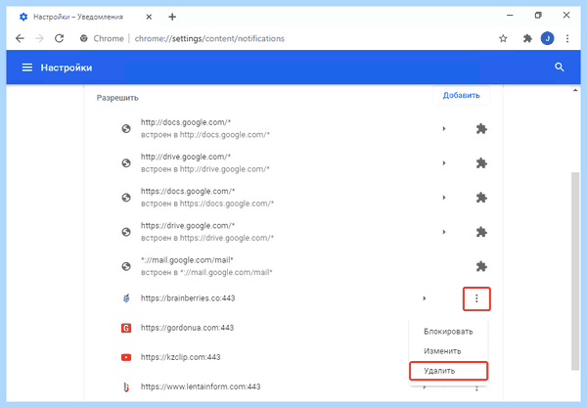Click extension icon for https://drive.google.com/*
Image resolution: width=587 pixels, height=408 pixels.
[481, 232]
